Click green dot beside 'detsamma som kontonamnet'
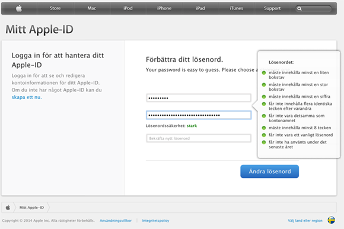This screenshot has height=229, width=344. [264, 116]
